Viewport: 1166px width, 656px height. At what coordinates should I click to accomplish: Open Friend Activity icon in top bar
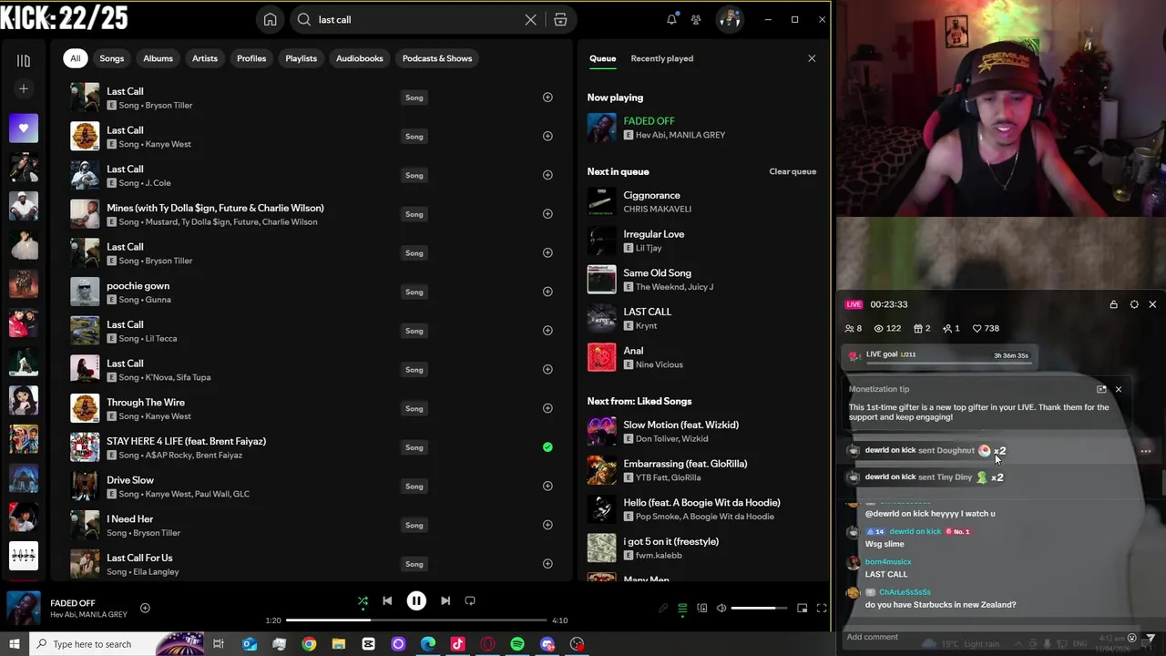click(696, 19)
